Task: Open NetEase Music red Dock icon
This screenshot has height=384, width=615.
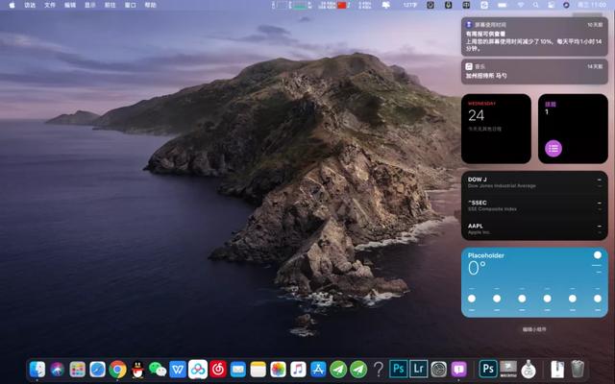Action: coord(218,369)
